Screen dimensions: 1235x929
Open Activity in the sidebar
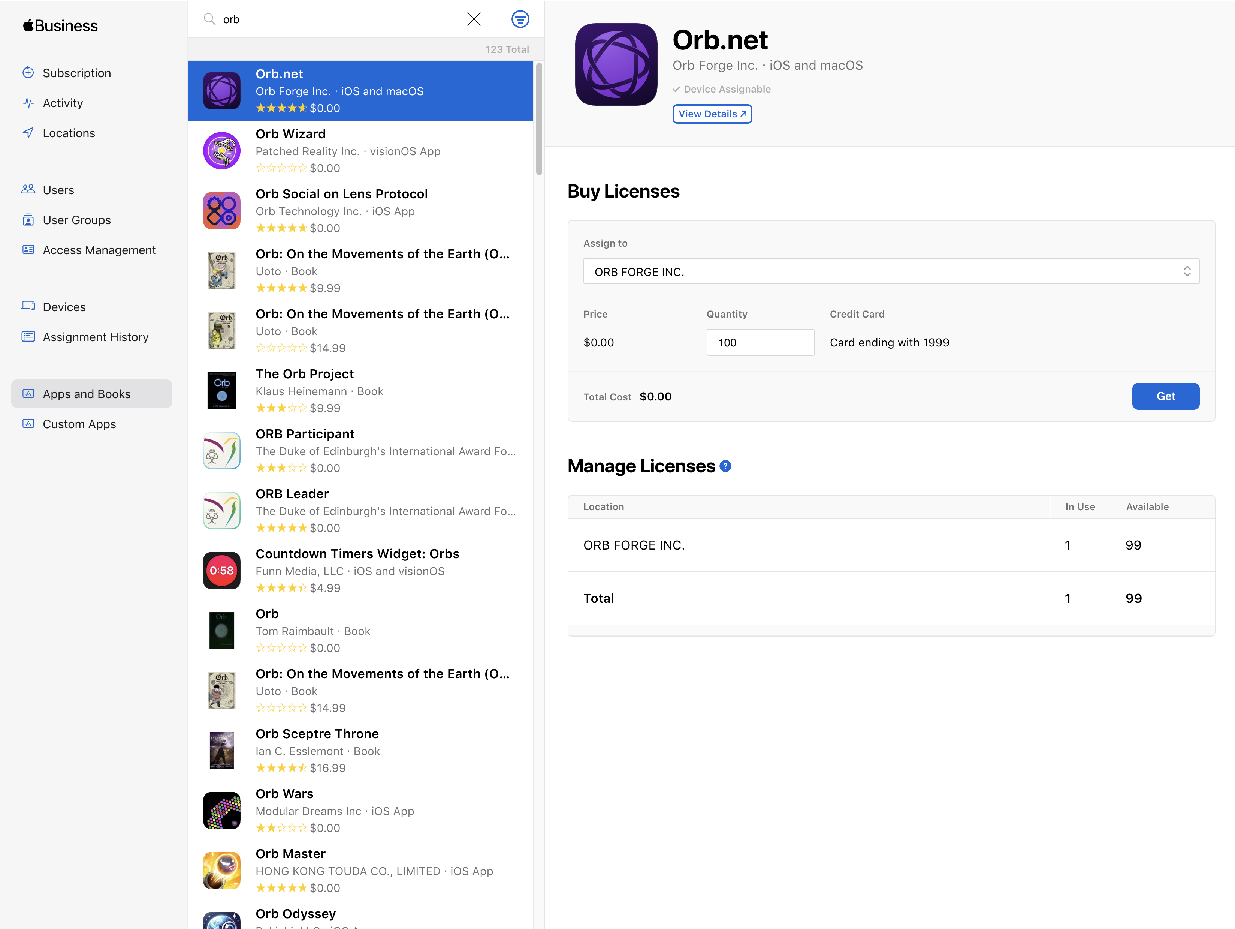click(x=63, y=103)
